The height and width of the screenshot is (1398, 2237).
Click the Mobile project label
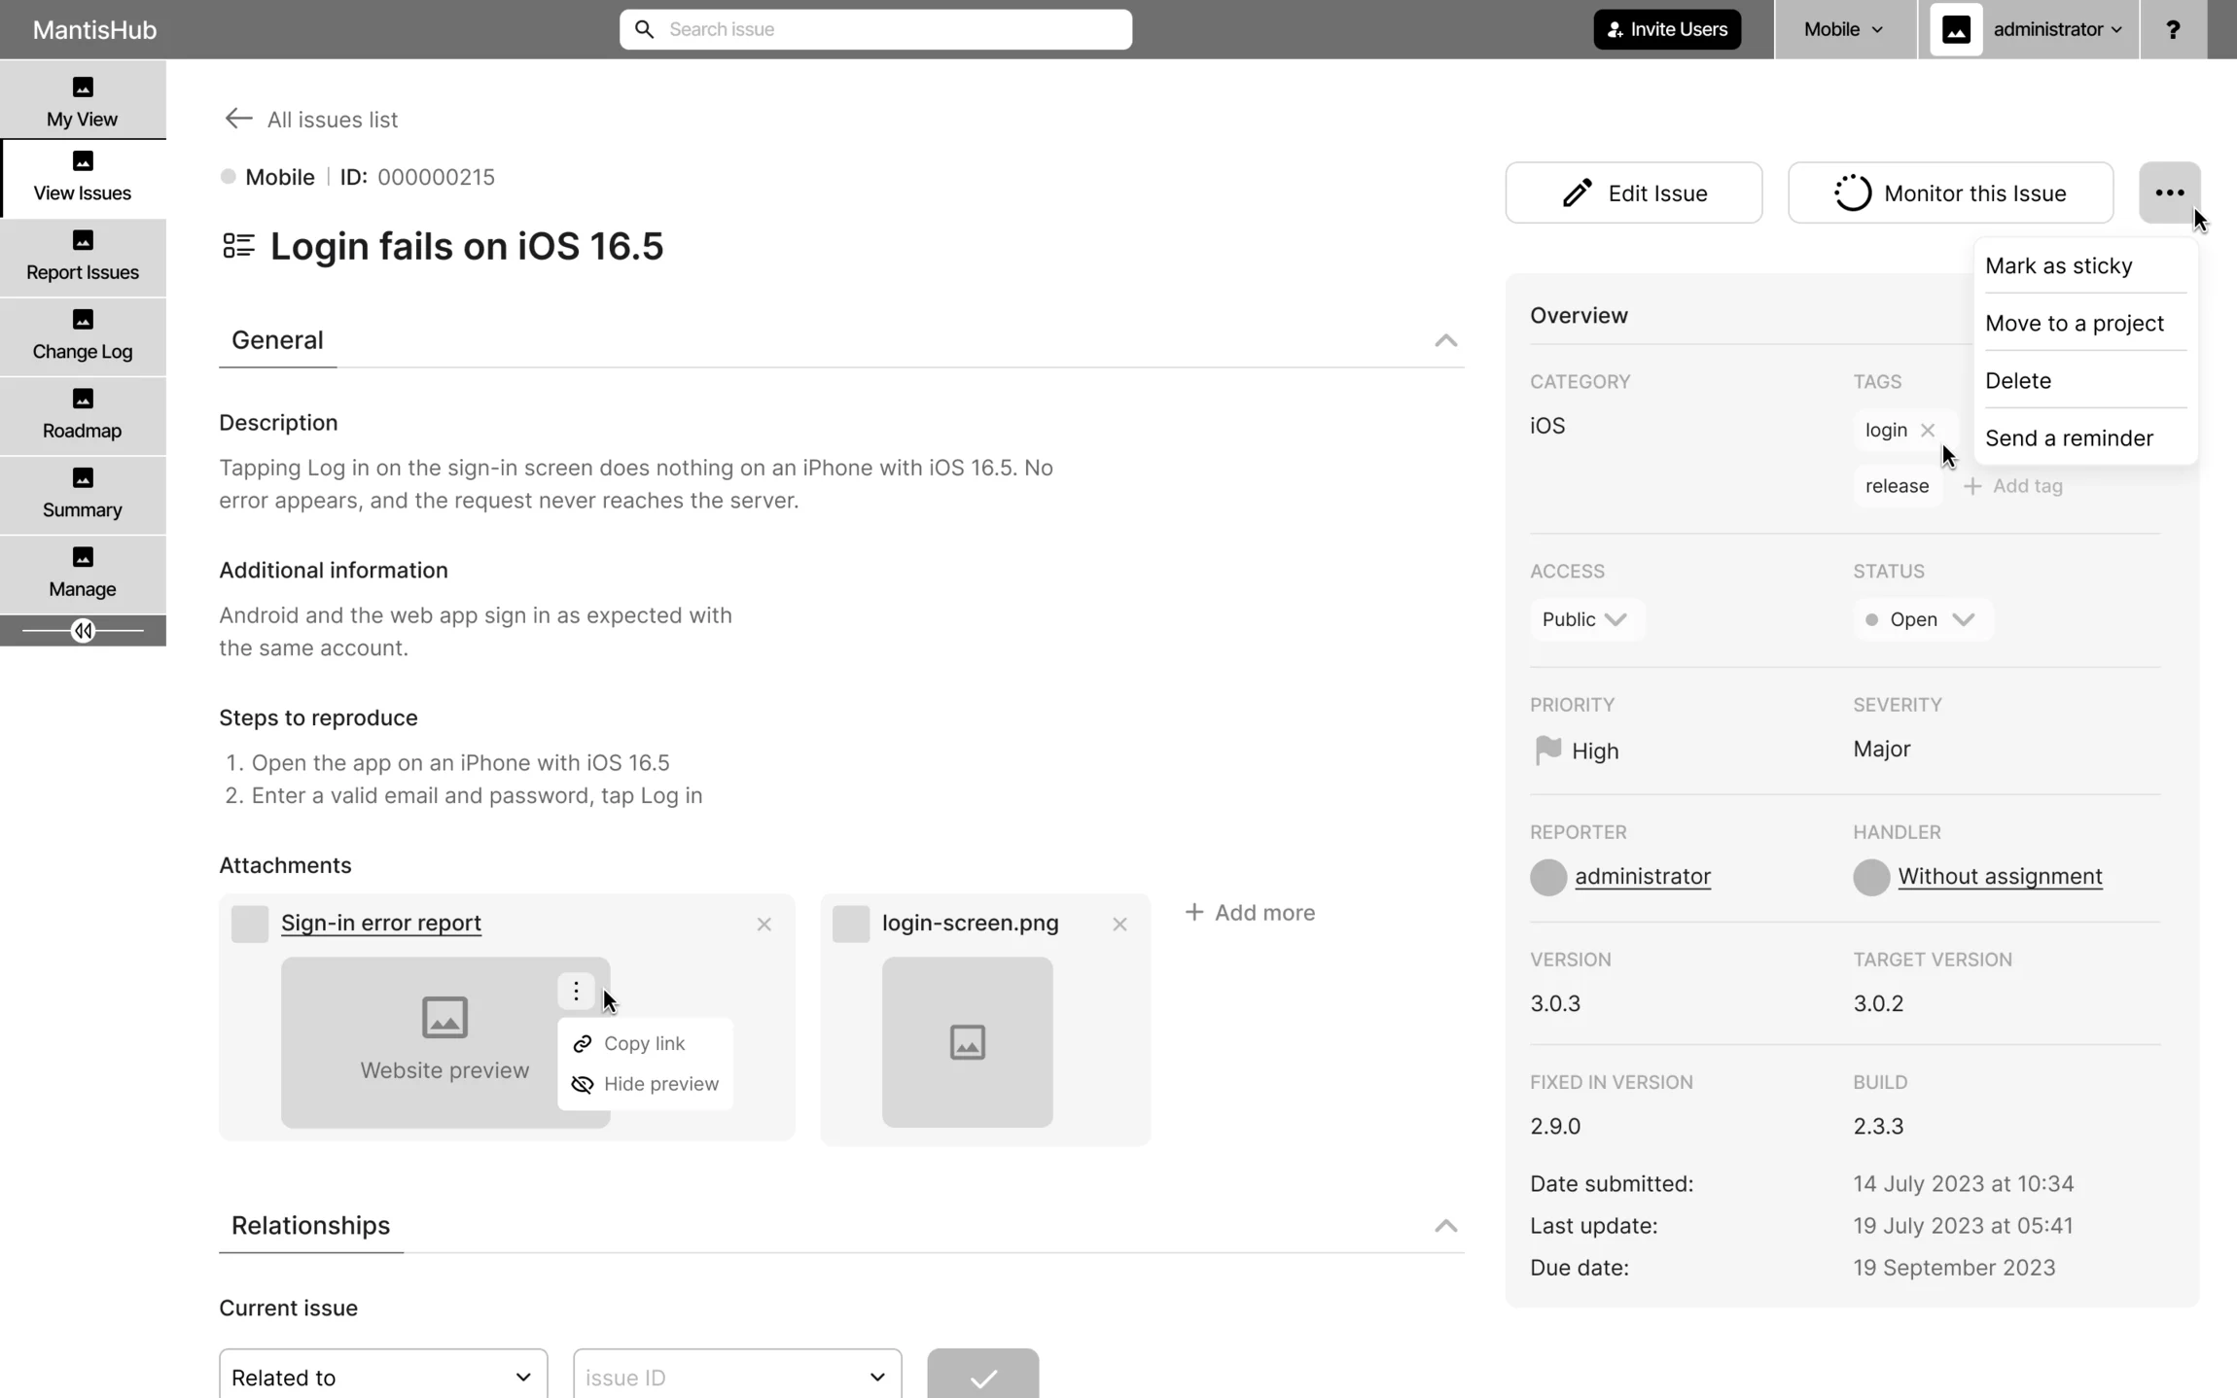[280, 177]
